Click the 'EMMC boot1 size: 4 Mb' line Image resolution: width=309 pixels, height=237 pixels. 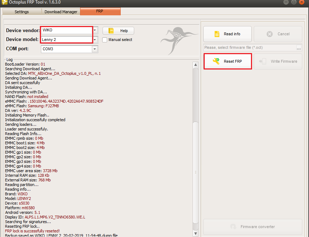click(x=25, y=143)
